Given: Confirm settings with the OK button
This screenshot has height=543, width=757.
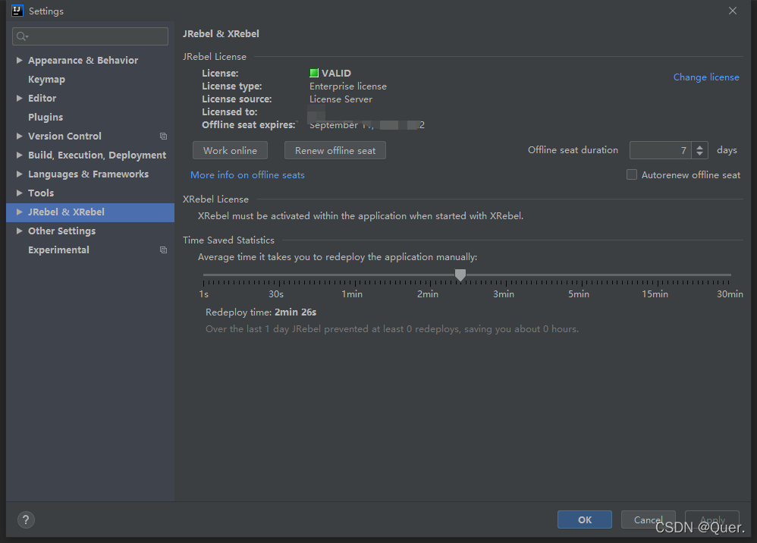Looking at the screenshot, I should 585,519.
